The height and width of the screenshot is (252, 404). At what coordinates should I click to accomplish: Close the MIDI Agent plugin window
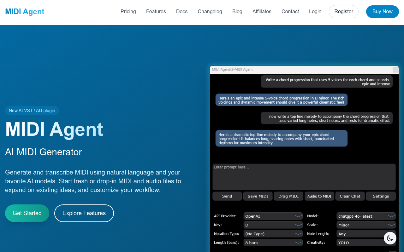click(x=395, y=70)
